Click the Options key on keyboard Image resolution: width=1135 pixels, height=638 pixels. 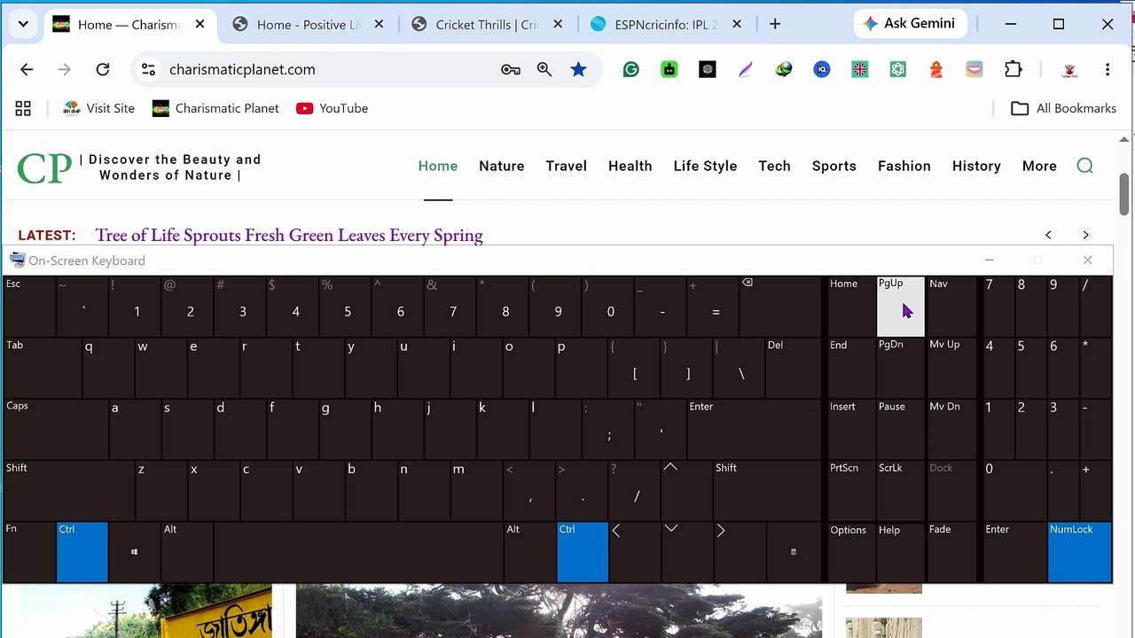851,552
